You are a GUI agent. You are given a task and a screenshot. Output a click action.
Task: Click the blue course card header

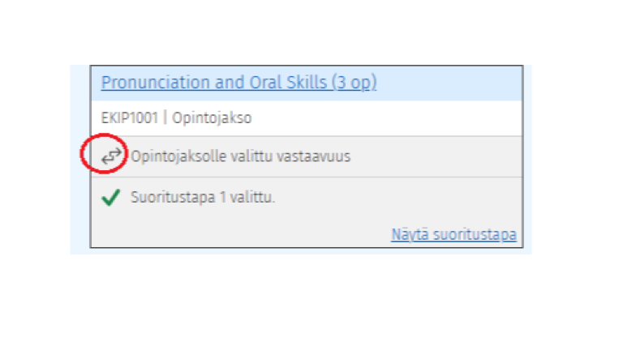pyautogui.click(x=307, y=83)
